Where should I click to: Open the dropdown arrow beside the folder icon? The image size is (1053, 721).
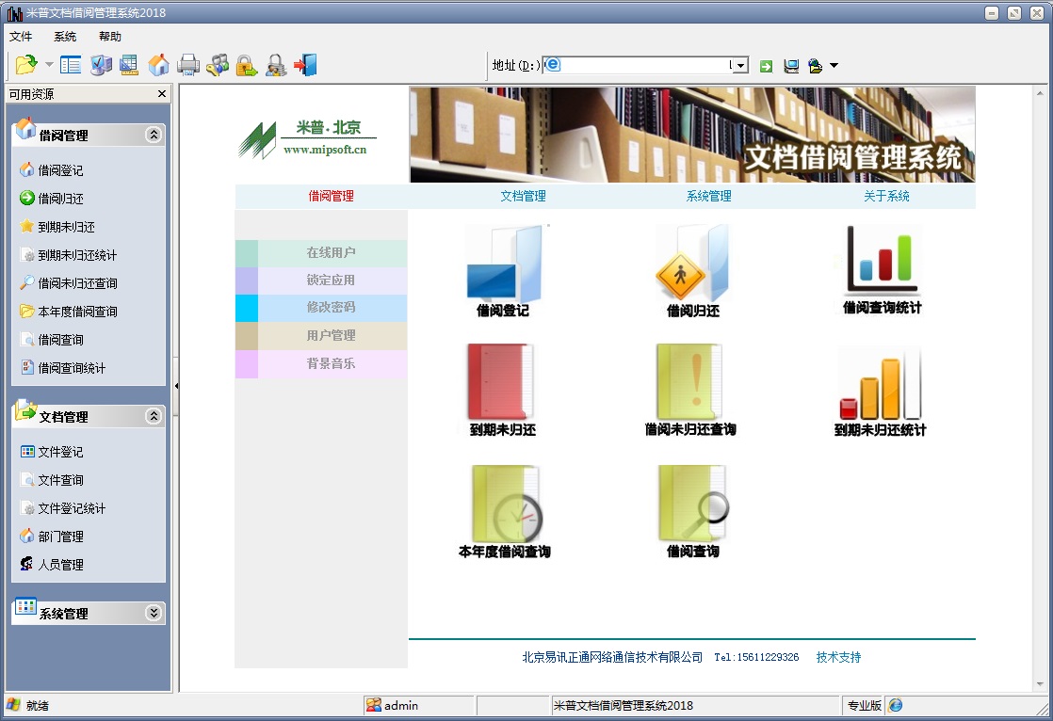pos(49,65)
